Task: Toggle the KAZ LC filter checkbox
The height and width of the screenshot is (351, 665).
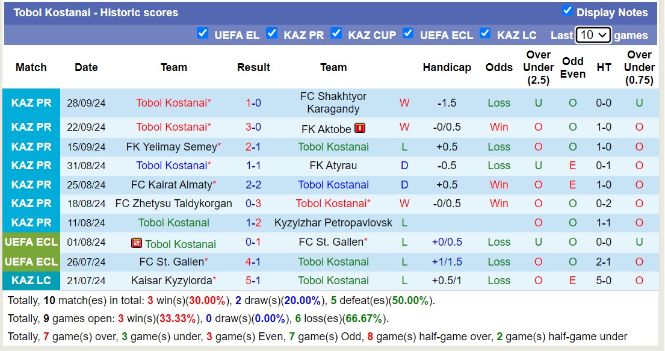Action: 485,34
